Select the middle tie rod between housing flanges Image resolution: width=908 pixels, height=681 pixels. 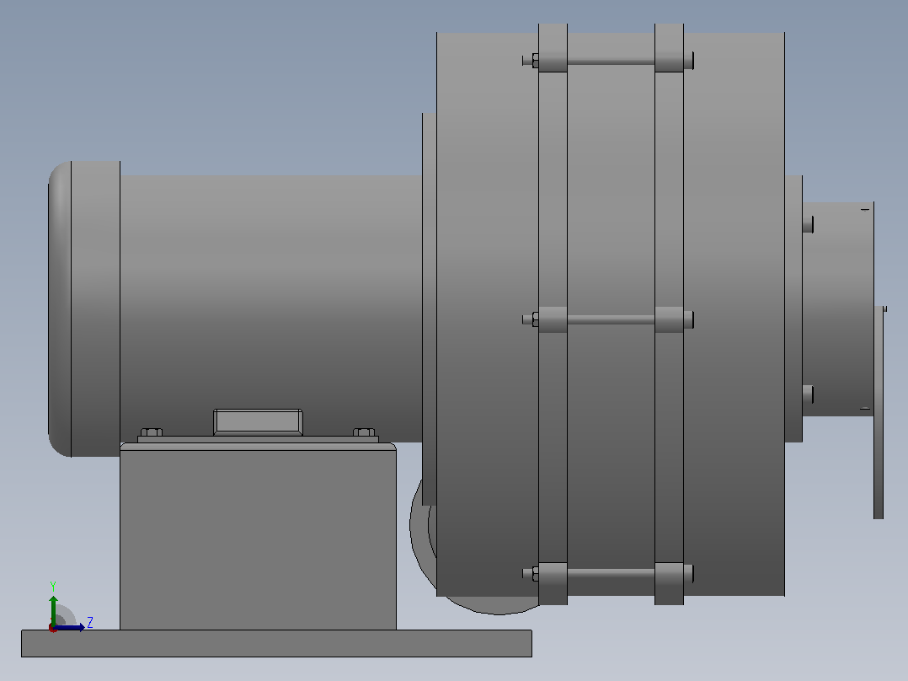611,319
